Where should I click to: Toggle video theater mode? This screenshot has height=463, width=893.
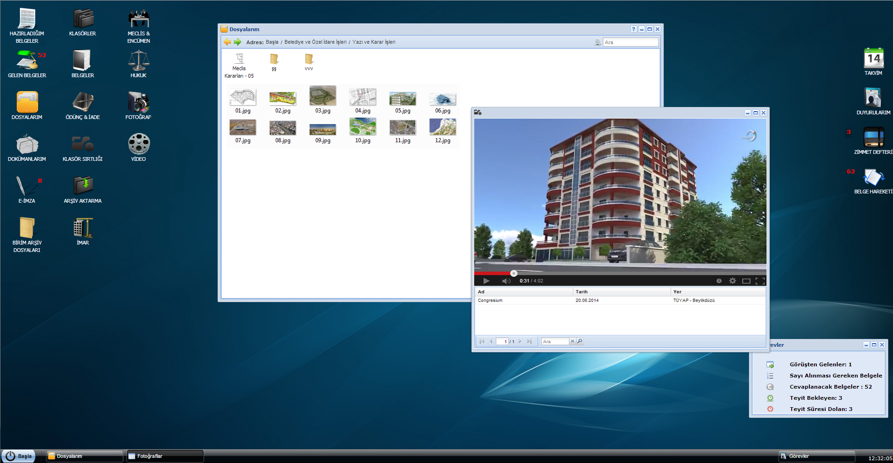747,281
